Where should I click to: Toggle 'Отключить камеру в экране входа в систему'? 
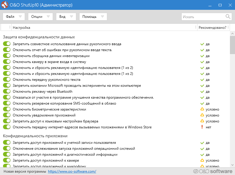(x=7, y=62)
